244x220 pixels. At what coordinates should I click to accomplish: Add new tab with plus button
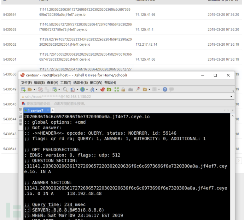coord(53,110)
